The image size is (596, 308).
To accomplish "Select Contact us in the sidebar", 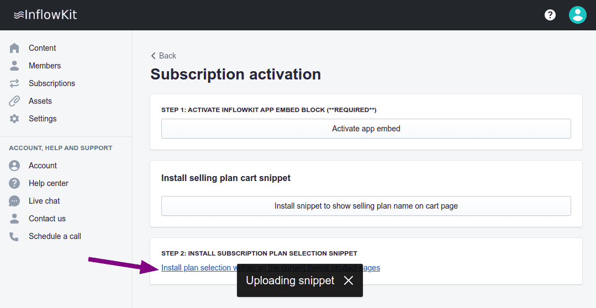I will point(47,219).
